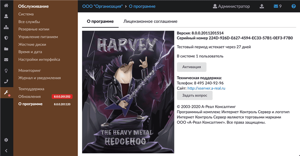The image size is (300, 156).
Task: Open the home icon in sidebar
Action: [x=6, y=5]
